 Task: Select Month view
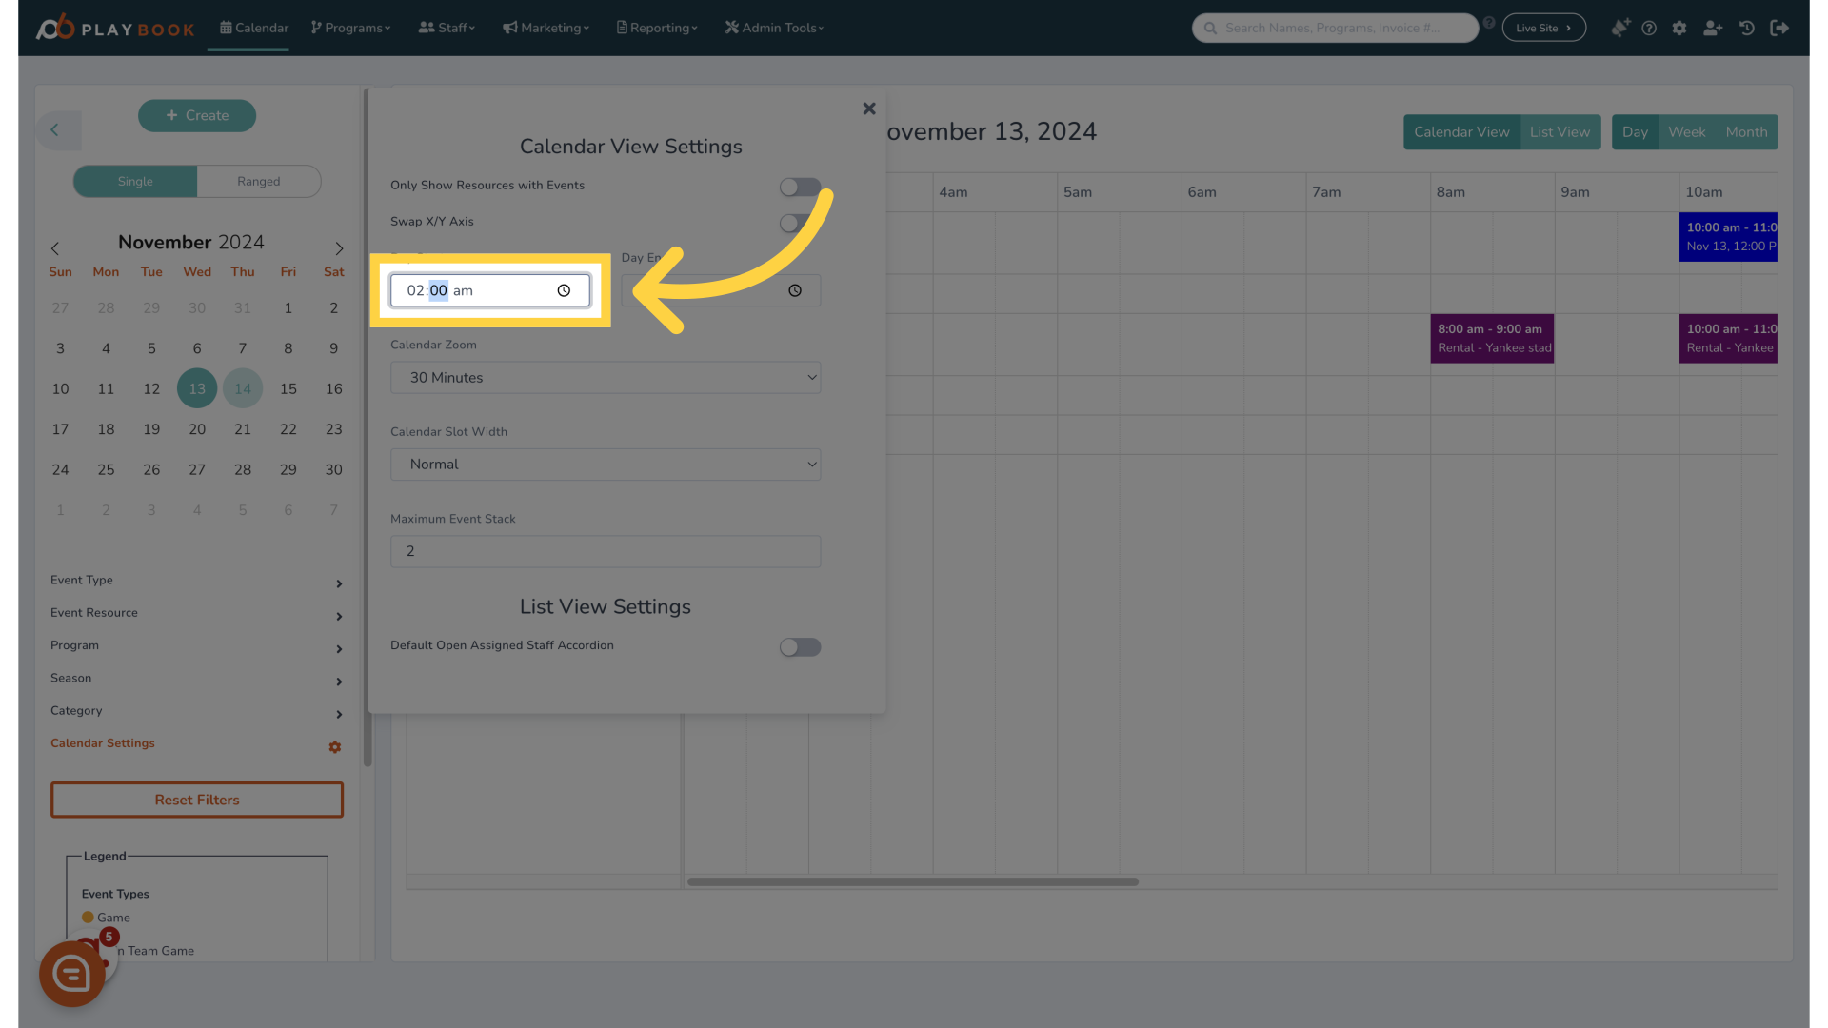[1746, 132]
